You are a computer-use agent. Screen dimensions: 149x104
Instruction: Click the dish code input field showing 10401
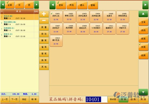96,99
